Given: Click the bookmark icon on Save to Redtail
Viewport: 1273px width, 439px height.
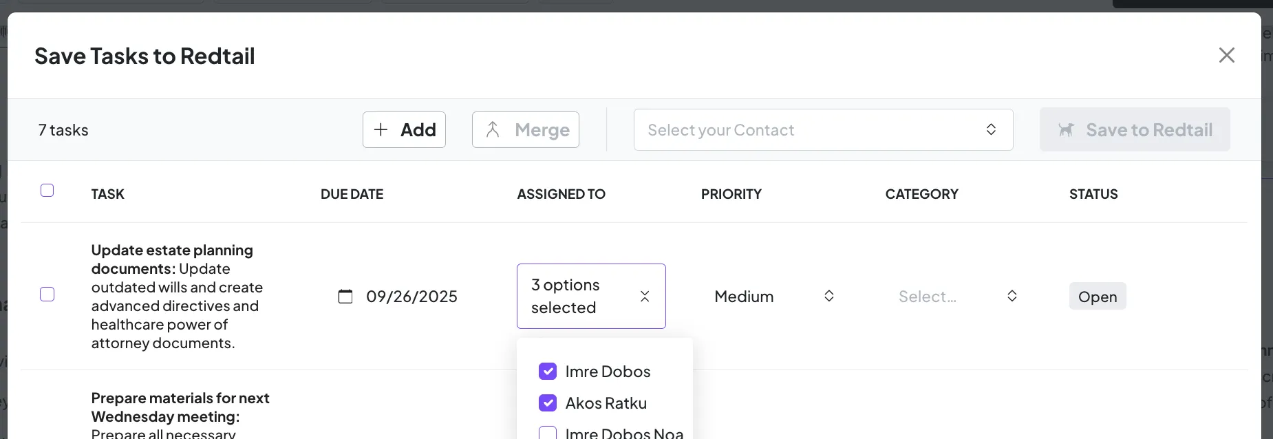Looking at the screenshot, I should [x=1067, y=129].
